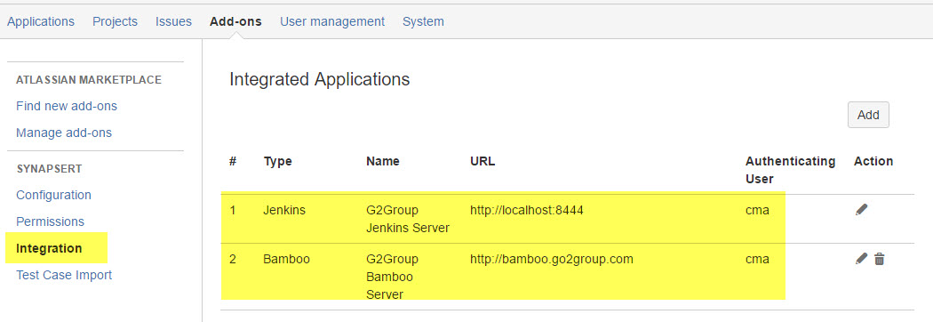Select the G2Group Jenkins Server name cell
Viewport: 933px width, 322px height.
click(x=408, y=219)
